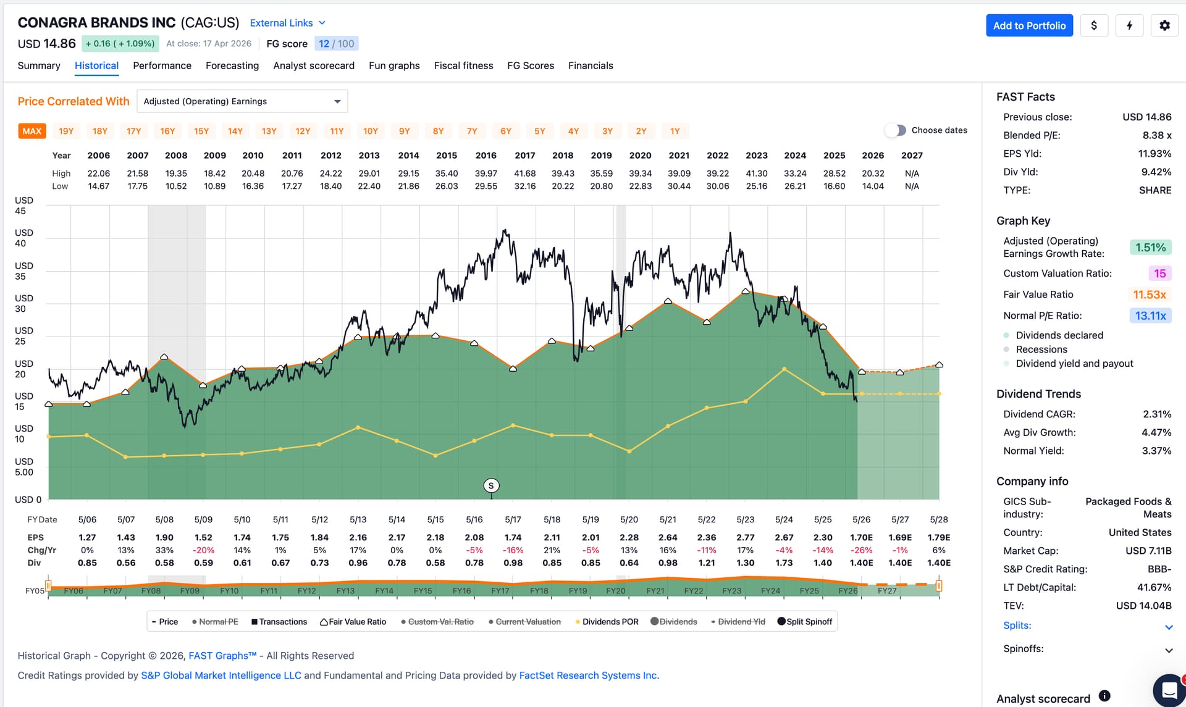This screenshot has height=707, width=1186.
Task: Expand the Splits section chevron
Action: (x=1169, y=627)
